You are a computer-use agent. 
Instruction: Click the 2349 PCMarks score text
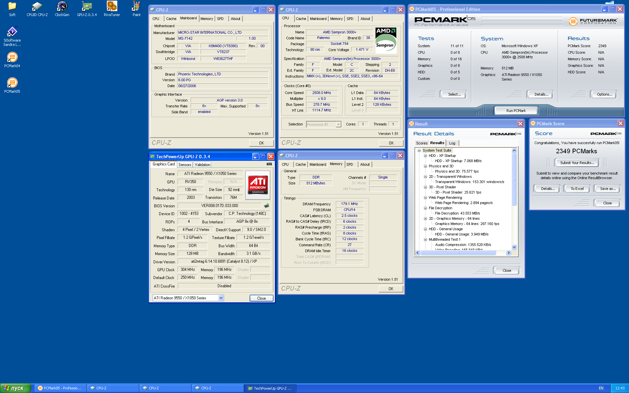[x=576, y=151]
